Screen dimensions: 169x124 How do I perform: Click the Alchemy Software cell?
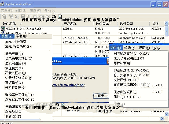[x=132, y=38]
